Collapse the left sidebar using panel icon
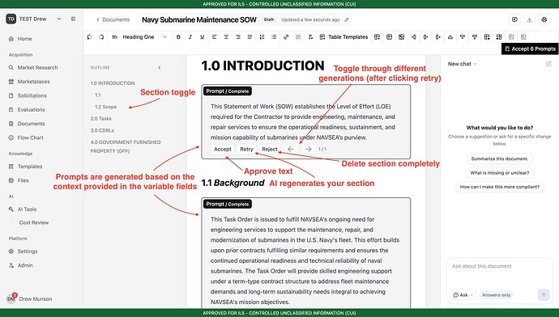This screenshot has height=317, width=559. point(73,19)
